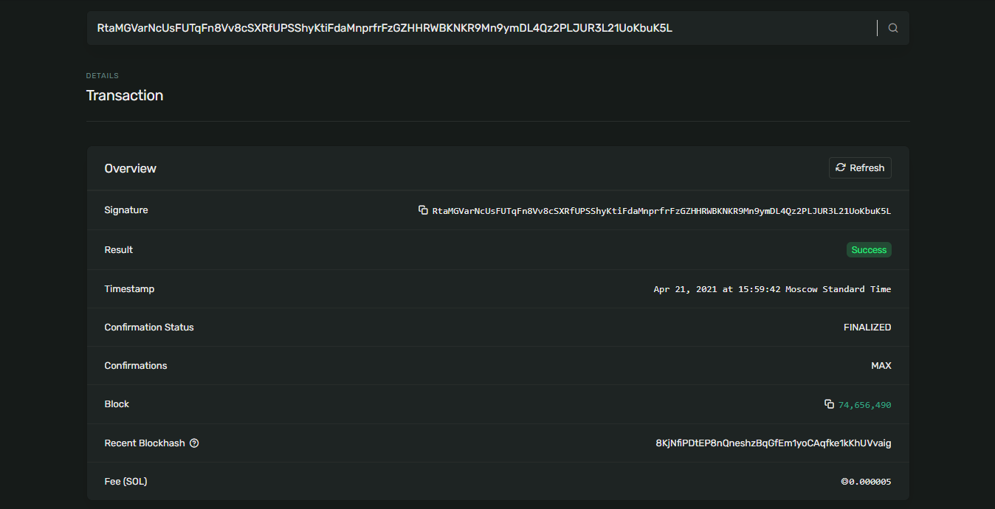Open block 74,656,490 link
This screenshot has width=995, height=509.
coord(864,405)
